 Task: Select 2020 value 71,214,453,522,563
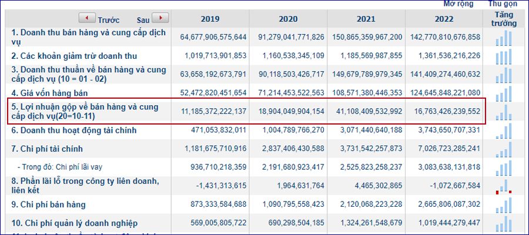pyautogui.click(x=292, y=93)
